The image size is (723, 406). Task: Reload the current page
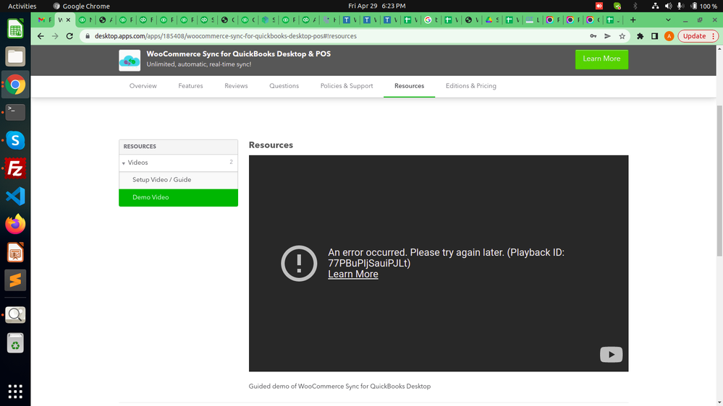69,36
